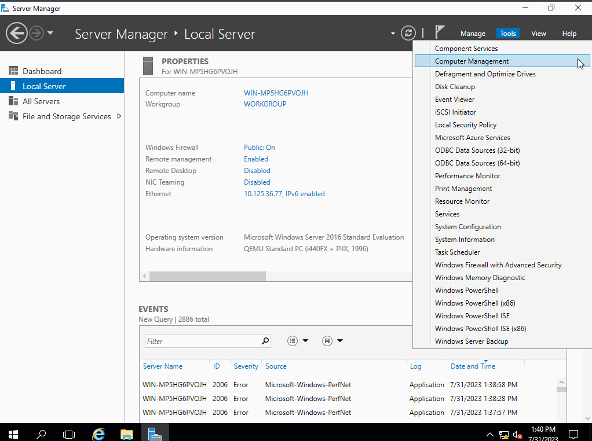Open Task View on the taskbar
This screenshot has height=441, width=592.
click(x=69, y=434)
